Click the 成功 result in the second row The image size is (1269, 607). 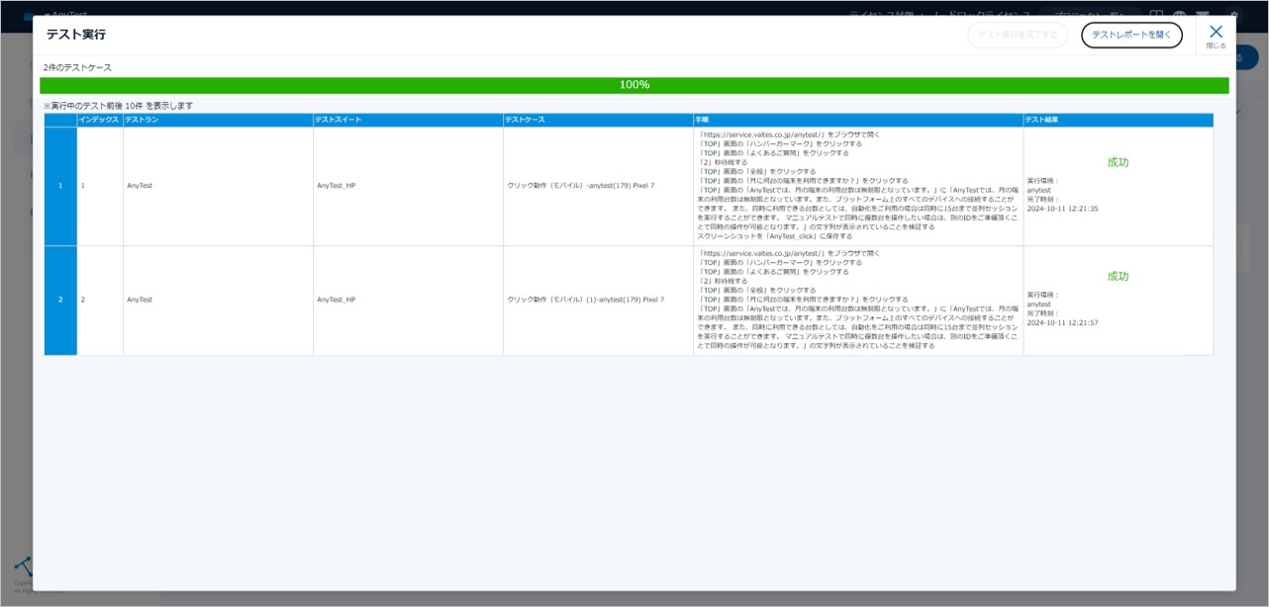pyautogui.click(x=1118, y=277)
